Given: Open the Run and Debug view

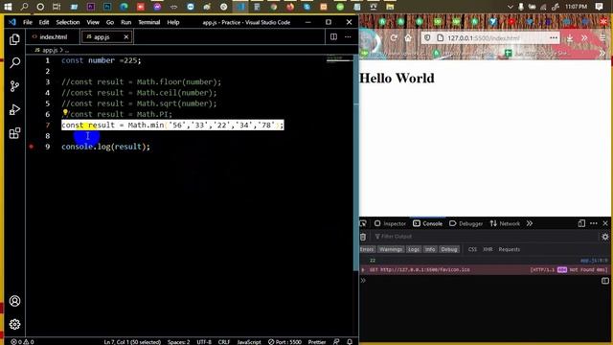Looking at the screenshot, I should pos(14,109).
